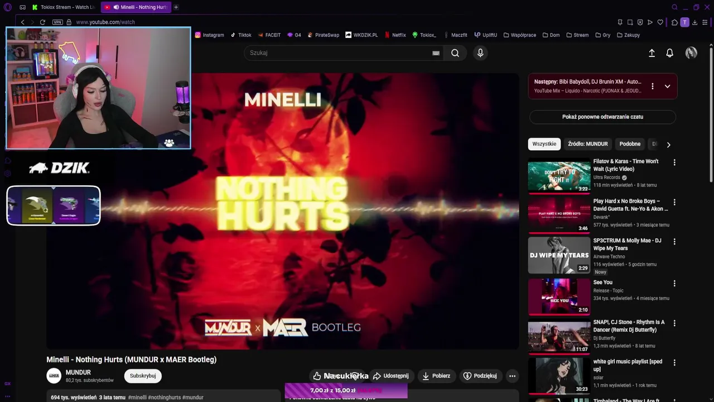This screenshot has height=402, width=714.
Task: Open the on-screen keyboard in search box
Action: point(436,53)
